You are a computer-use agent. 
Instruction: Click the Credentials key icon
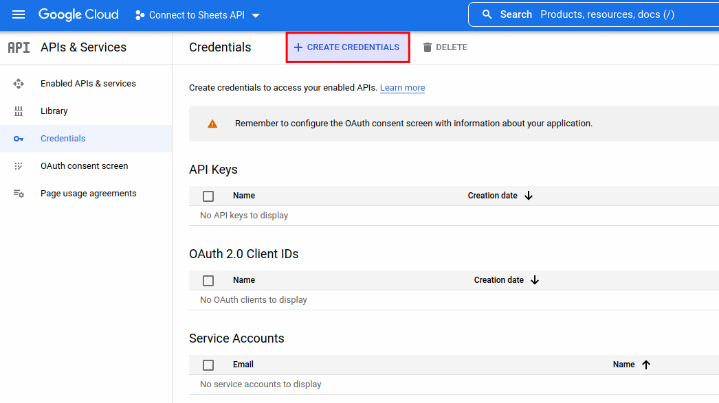19,139
